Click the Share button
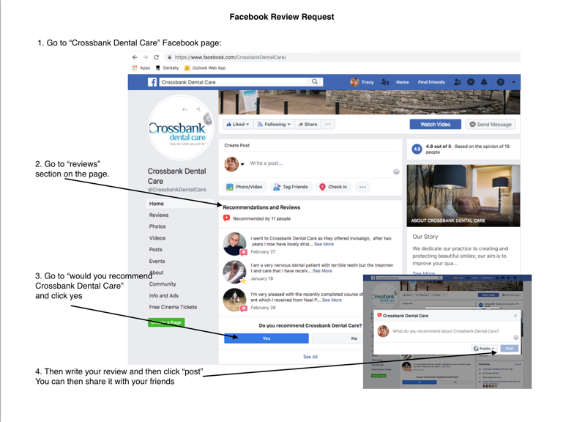 tap(307, 125)
